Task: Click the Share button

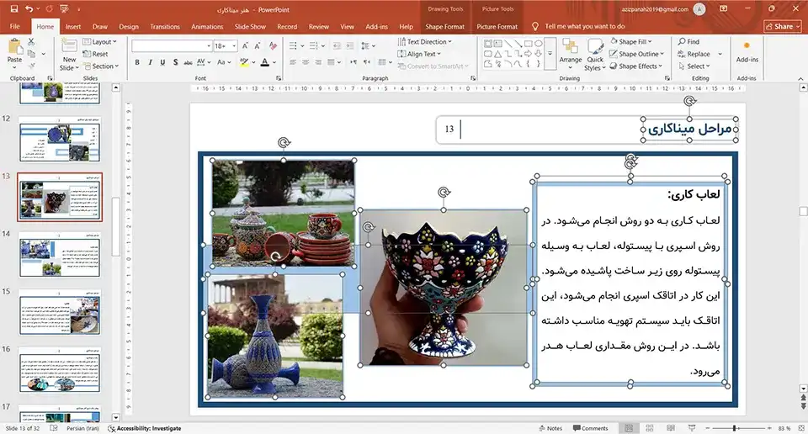Action: (x=782, y=26)
